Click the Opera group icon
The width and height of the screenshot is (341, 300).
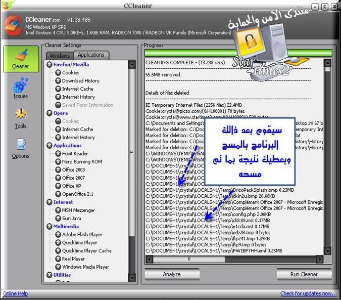(50, 113)
